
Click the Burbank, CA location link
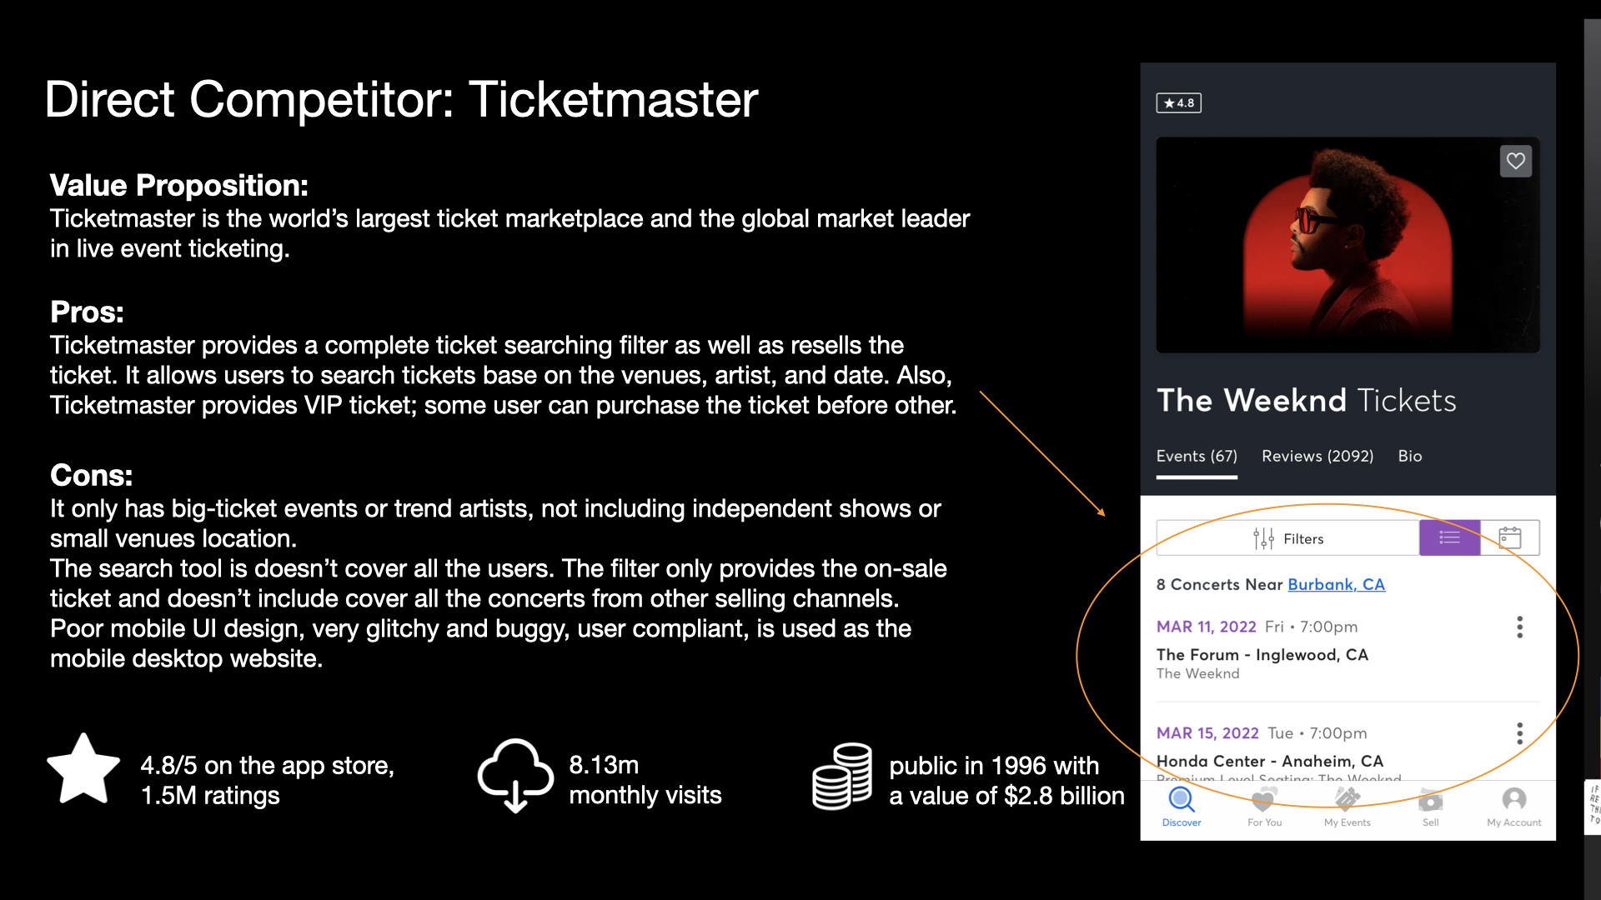[x=1336, y=584]
